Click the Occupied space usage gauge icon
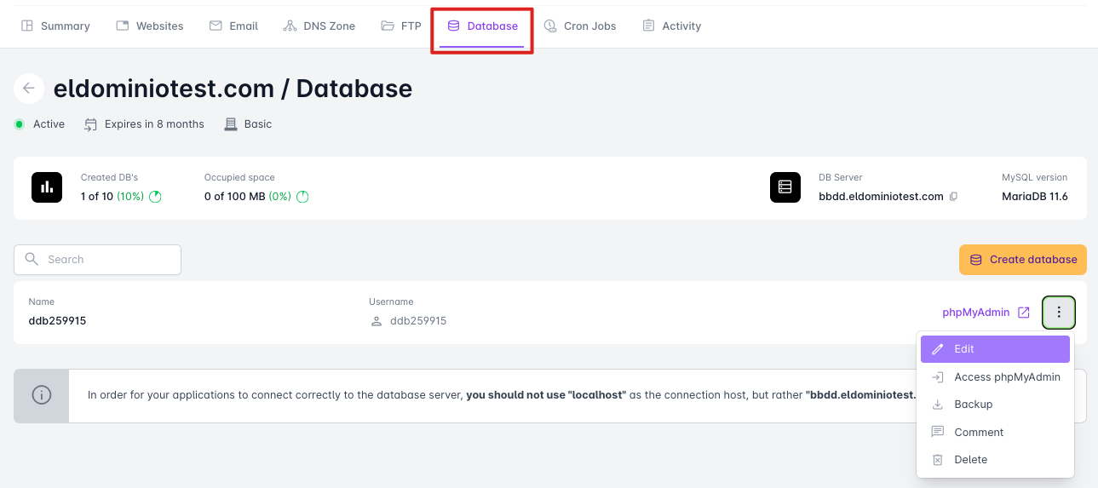 tap(302, 197)
